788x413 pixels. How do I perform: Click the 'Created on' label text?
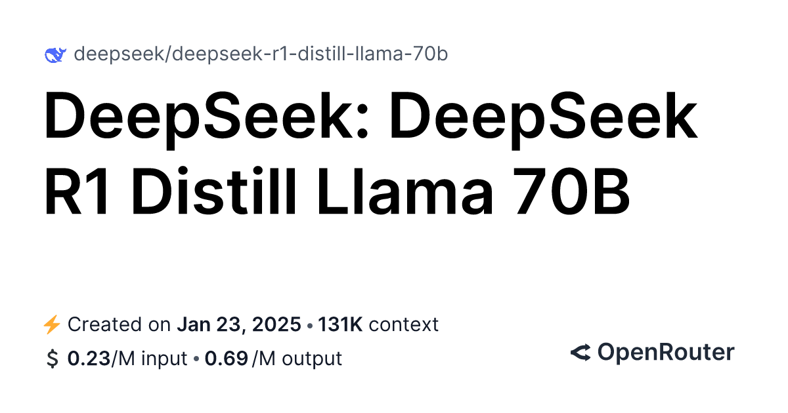(x=120, y=324)
